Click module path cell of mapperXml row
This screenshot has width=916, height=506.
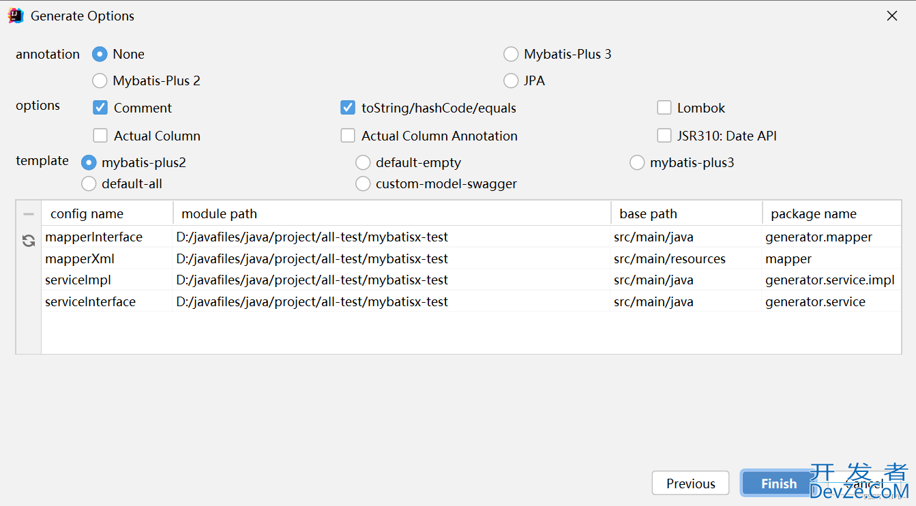click(391, 258)
